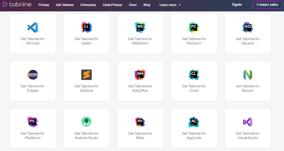Viewport: 284px width, 151px height.
Task: Click the Android Studio icon
Action: click(87, 122)
